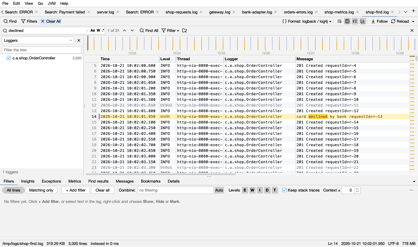Add a new tab with plus icon
Viewport: 418px width, 247px height.
(414, 11)
